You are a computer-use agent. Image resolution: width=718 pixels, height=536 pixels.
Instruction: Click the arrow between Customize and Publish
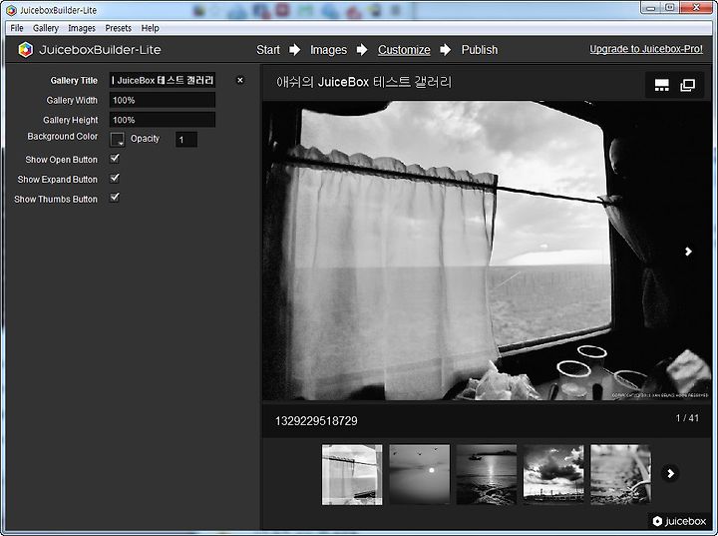click(x=446, y=50)
